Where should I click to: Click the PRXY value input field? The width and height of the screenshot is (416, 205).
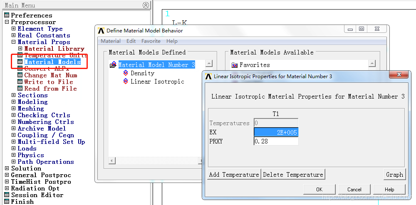pyautogui.click(x=276, y=141)
